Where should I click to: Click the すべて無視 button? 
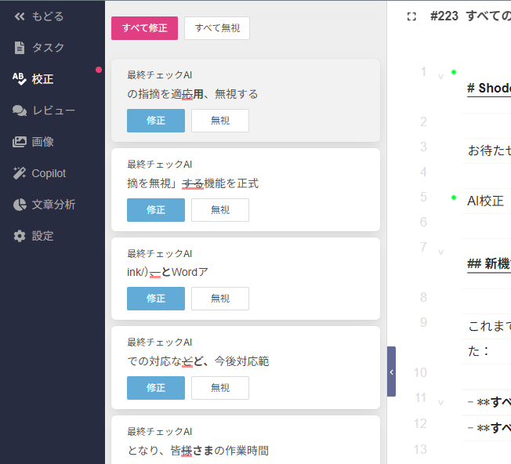click(x=217, y=28)
